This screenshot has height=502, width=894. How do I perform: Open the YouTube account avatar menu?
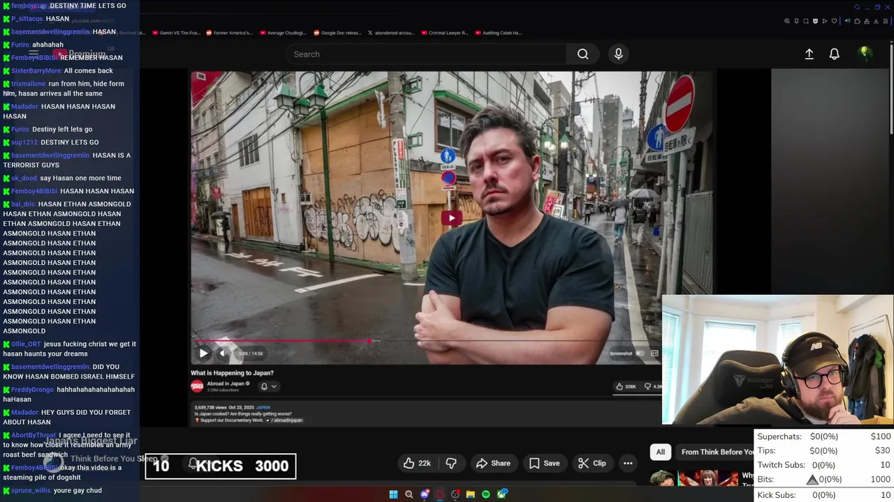click(865, 54)
